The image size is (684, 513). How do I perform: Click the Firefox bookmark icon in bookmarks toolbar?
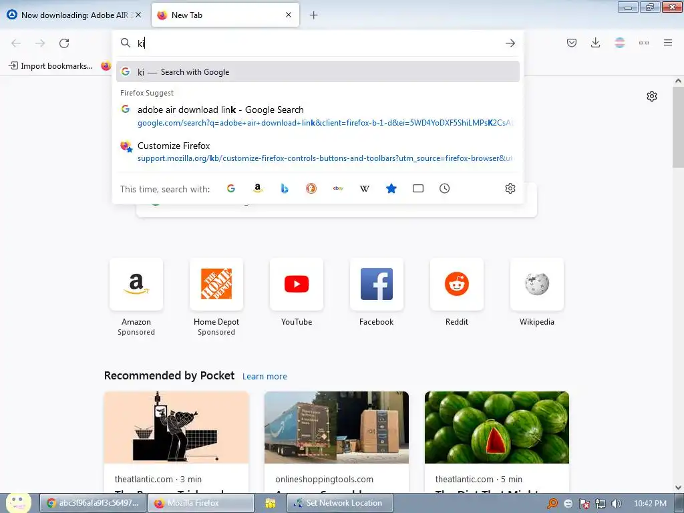[x=106, y=66]
